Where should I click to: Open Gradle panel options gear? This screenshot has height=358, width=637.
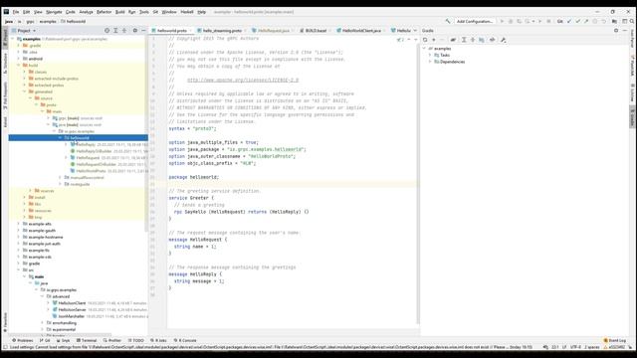(616, 31)
